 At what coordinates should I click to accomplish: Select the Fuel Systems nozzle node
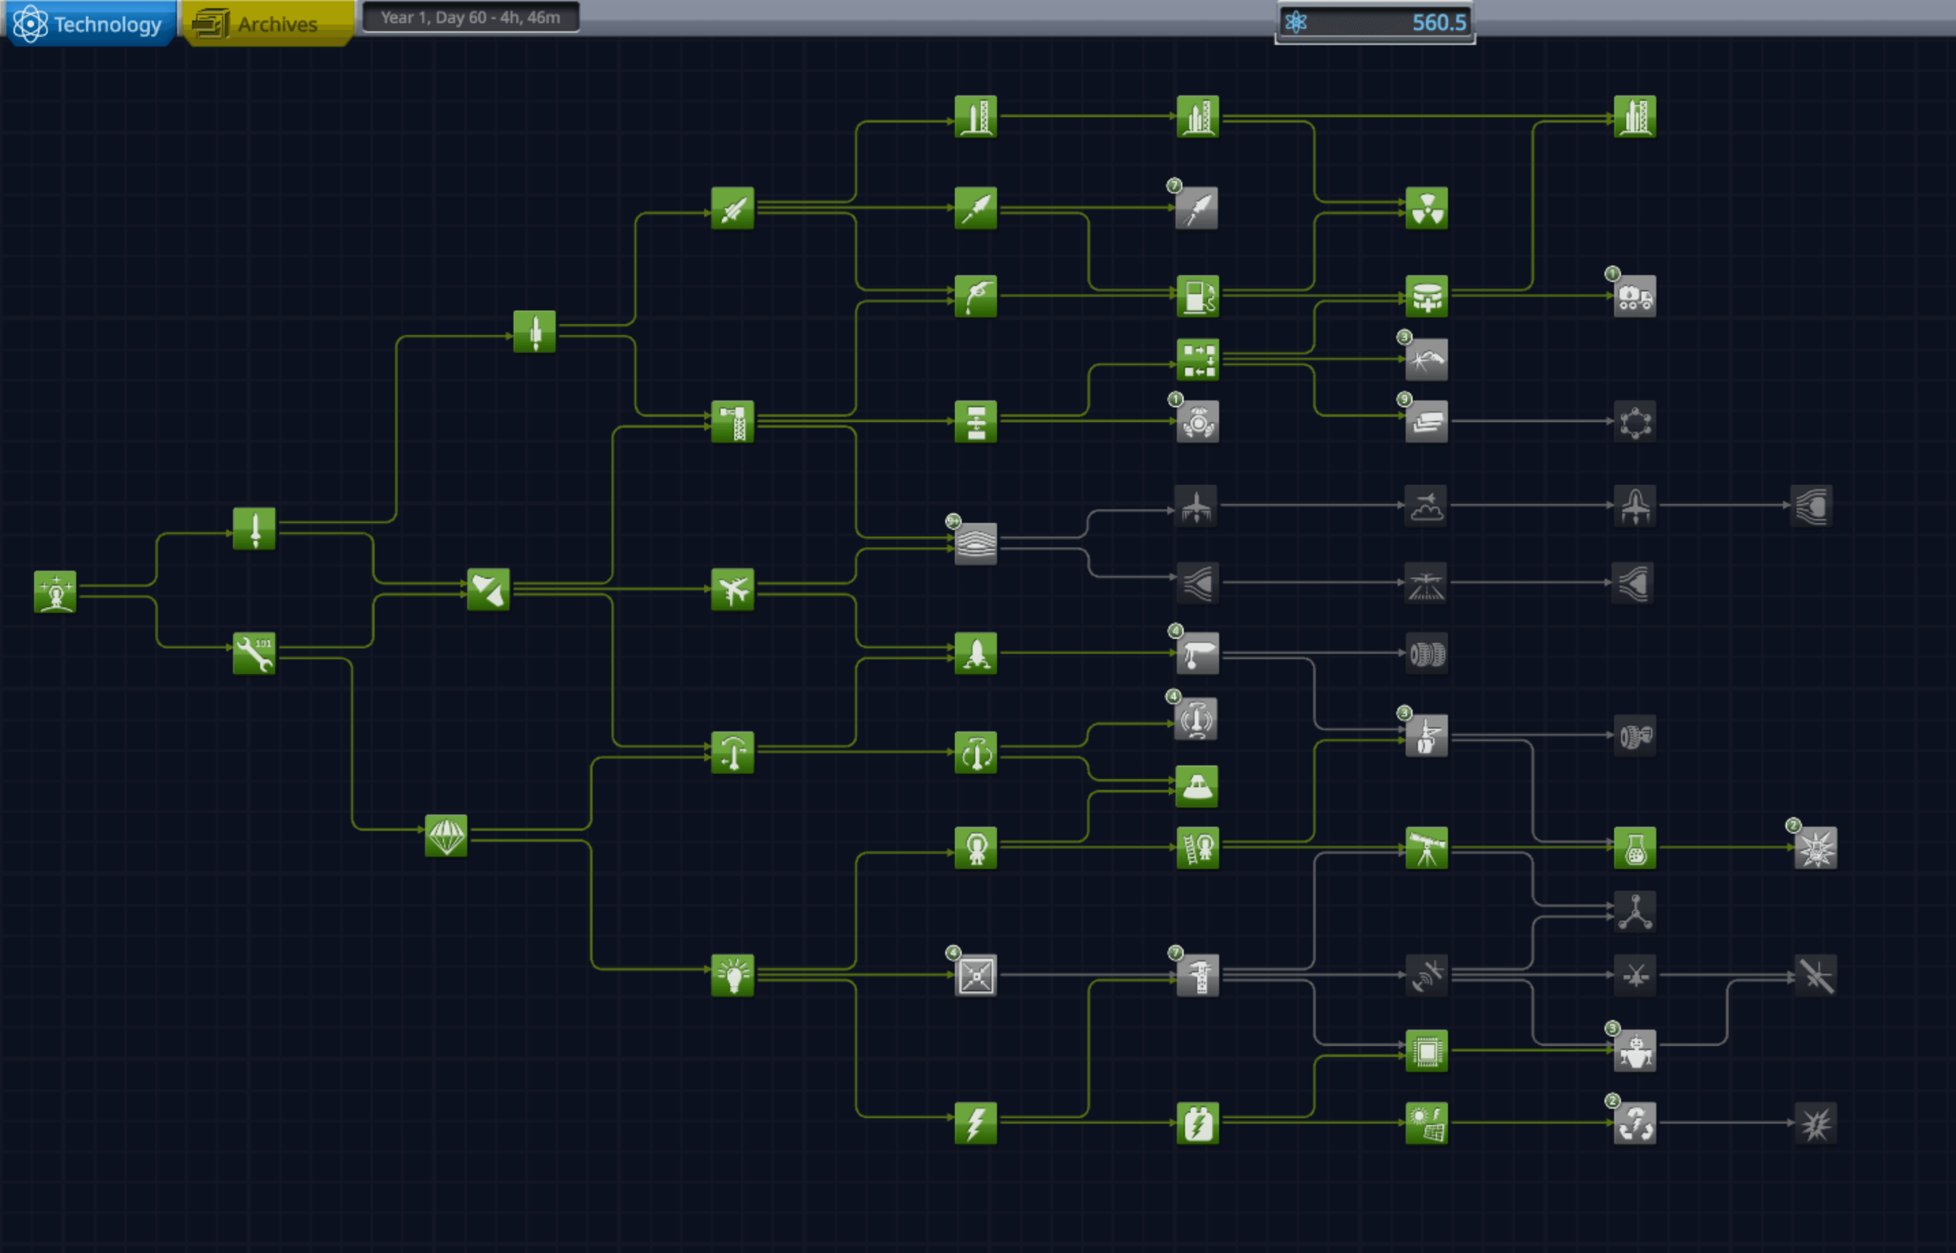[x=975, y=296]
